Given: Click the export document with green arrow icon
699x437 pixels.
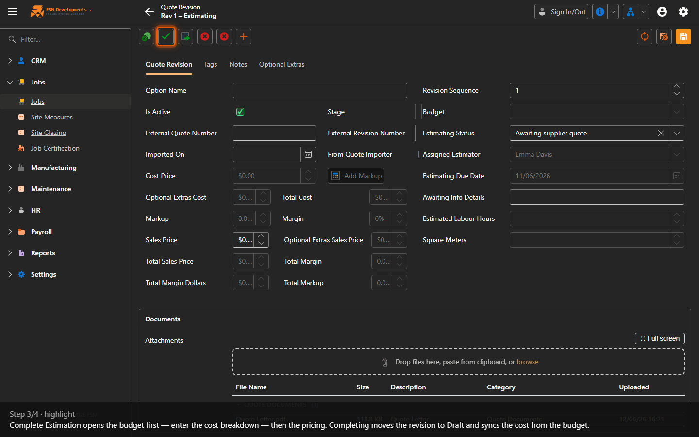Looking at the screenshot, I should point(185,36).
